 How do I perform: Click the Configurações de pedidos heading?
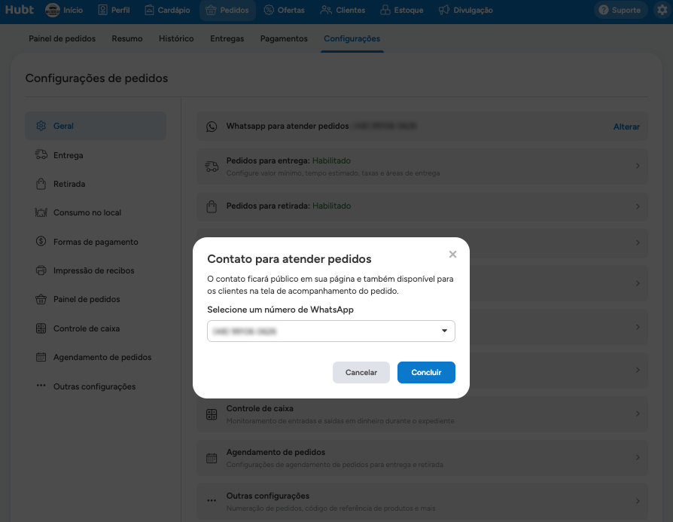96,78
